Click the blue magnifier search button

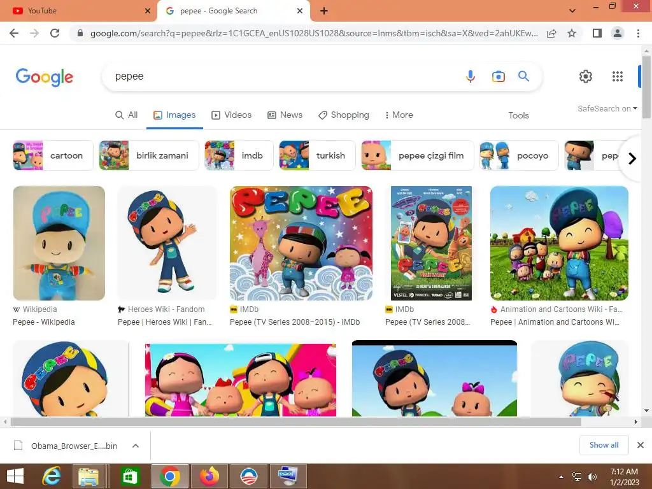point(523,76)
